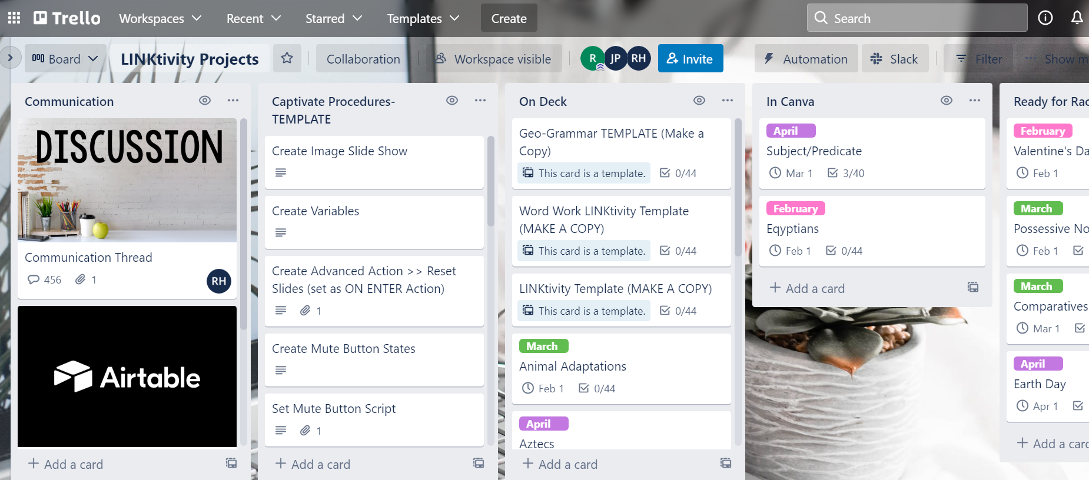The image size is (1089, 480).
Task: Open In Canva list actions menu
Action: click(975, 101)
